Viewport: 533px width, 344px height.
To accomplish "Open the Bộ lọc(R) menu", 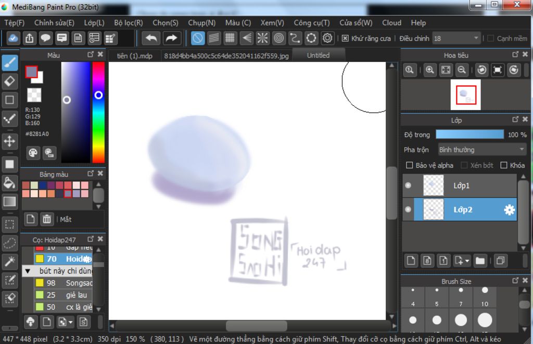I will click(129, 23).
